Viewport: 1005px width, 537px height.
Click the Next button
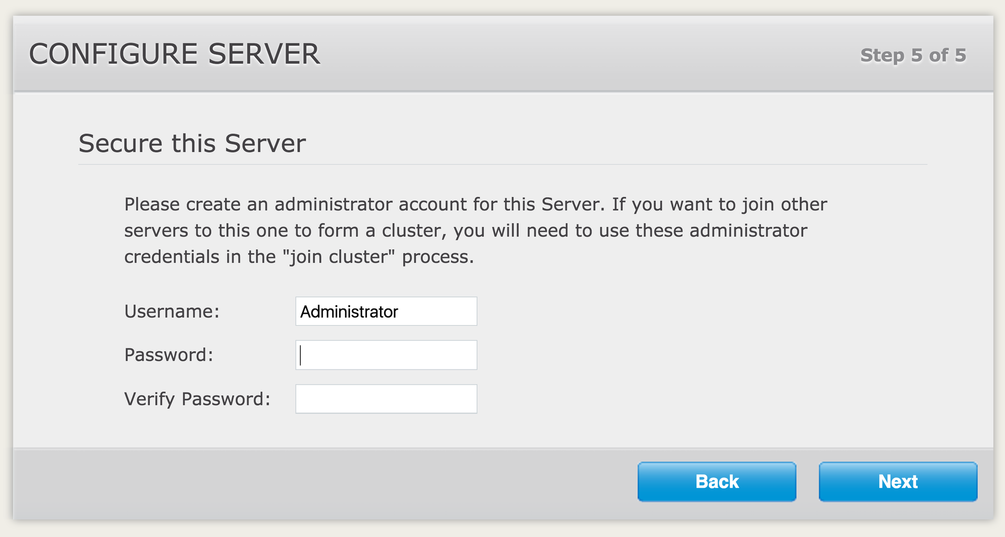898,482
